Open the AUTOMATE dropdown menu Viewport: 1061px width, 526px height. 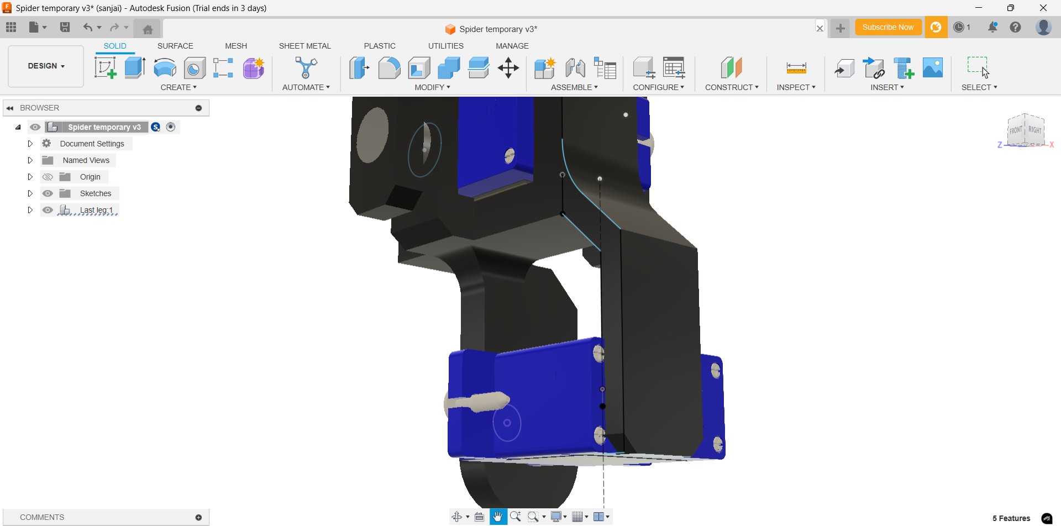[306, 87]
